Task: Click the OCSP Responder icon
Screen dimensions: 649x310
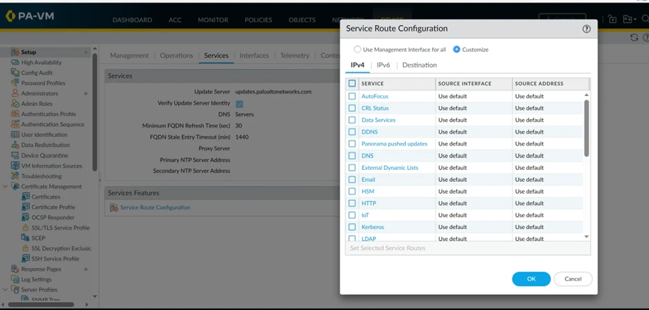Action: tap(25, 218)
